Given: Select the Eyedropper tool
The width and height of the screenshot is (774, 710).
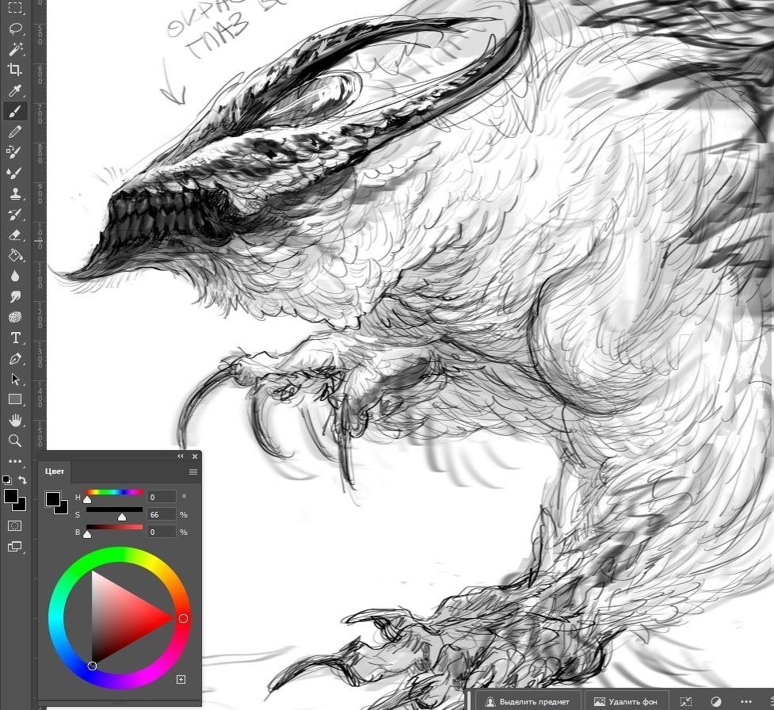Looking at the screenshot, I should pyautogui.click(x=15, y=90).
